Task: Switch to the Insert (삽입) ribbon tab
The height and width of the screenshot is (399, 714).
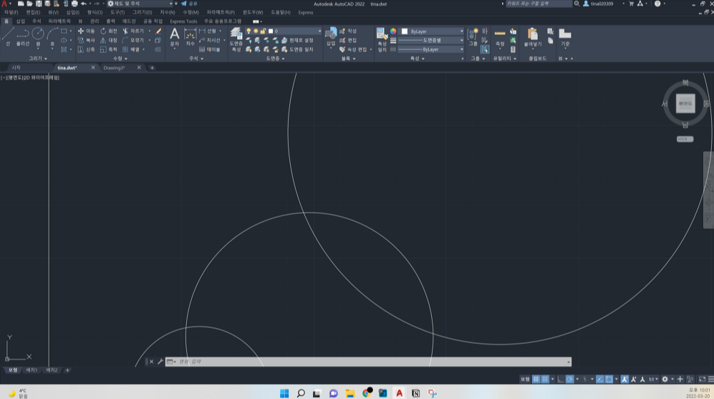Action: [x=21, y=21]
